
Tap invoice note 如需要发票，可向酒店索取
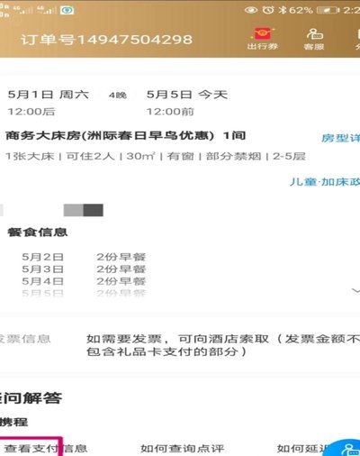point(223,345)
